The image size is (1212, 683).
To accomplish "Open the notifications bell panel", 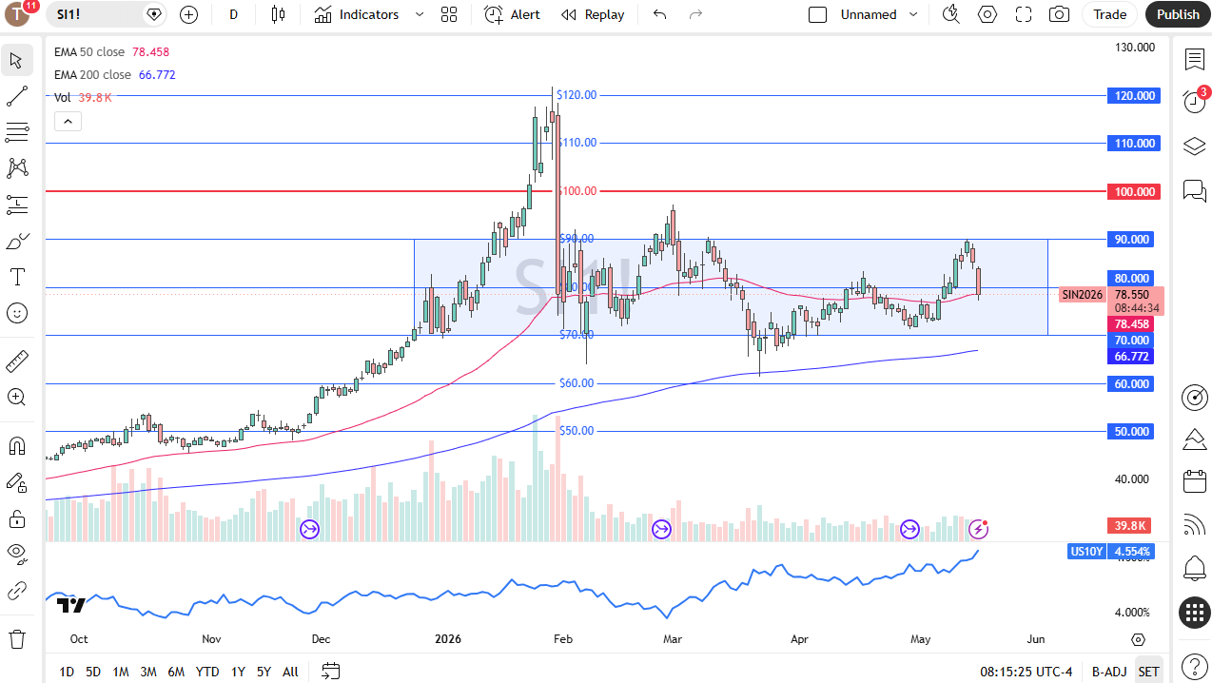I will 1194,569.
